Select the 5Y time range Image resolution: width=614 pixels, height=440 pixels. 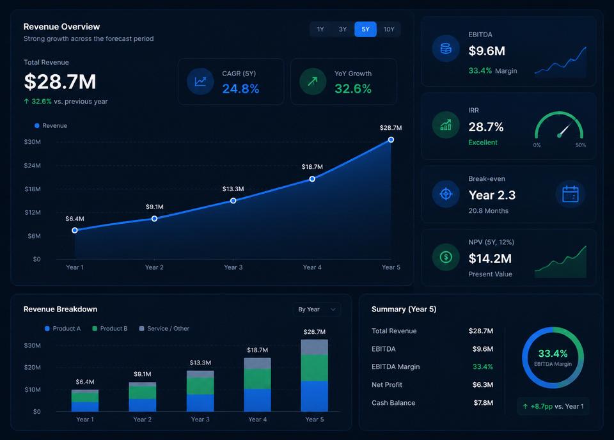click(x=365, y=29)
